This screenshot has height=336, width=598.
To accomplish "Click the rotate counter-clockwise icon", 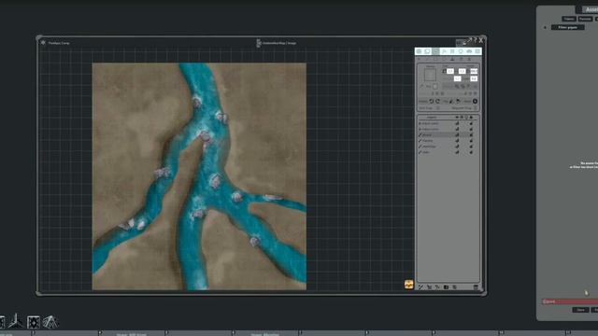I will click(x=432, y=102).
